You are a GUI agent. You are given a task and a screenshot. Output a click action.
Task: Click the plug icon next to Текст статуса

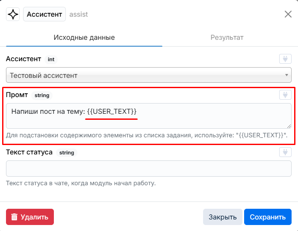pyautogui.click(x=285, y=152)
